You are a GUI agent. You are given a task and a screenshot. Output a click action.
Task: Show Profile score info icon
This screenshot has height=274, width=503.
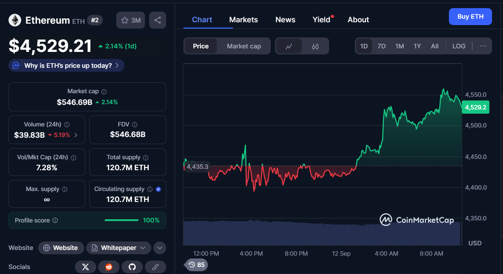pyautogui.click(x=55, y=220)
